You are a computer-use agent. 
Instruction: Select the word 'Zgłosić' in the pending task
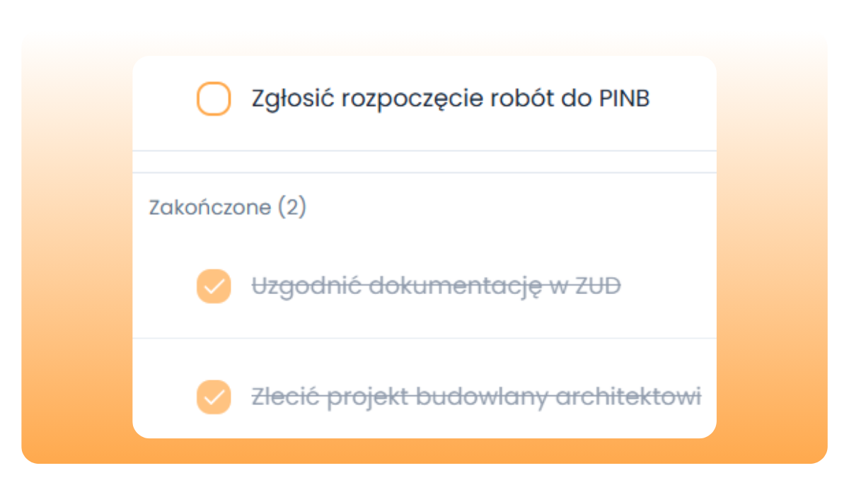point(293,100)
